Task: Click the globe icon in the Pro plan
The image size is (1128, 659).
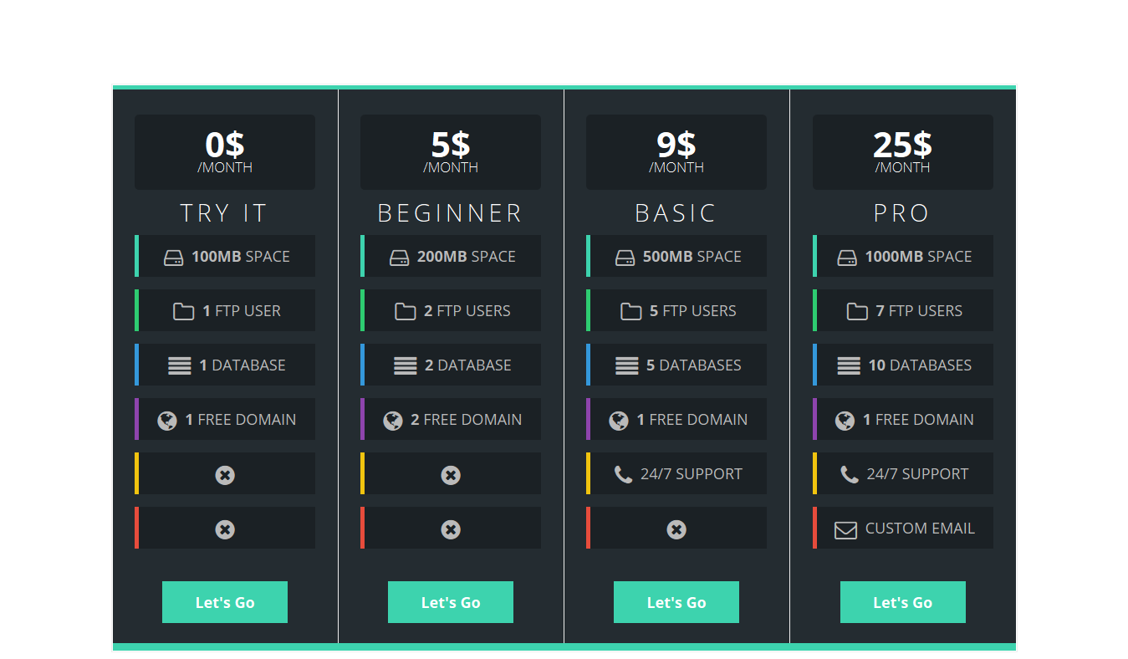Action: (845, 421)
